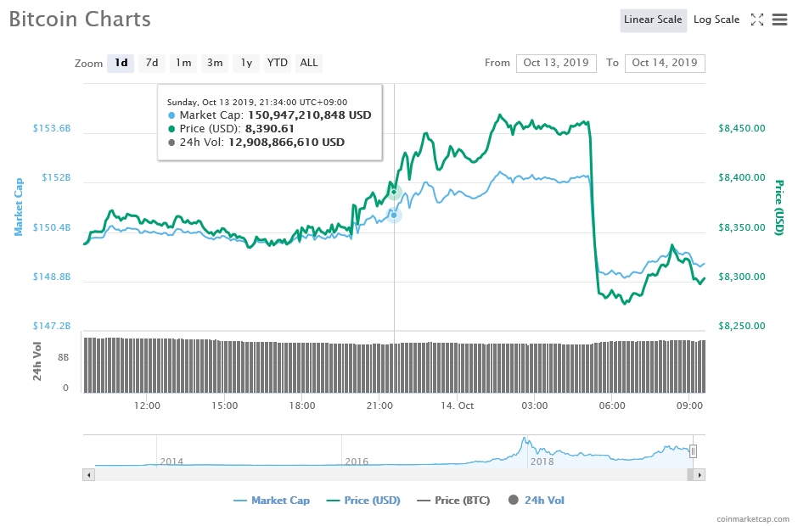798x526 pixels.
Task: Toggle Market Cap series in legend
Action: pyautogui.click(x=272, y=501)
